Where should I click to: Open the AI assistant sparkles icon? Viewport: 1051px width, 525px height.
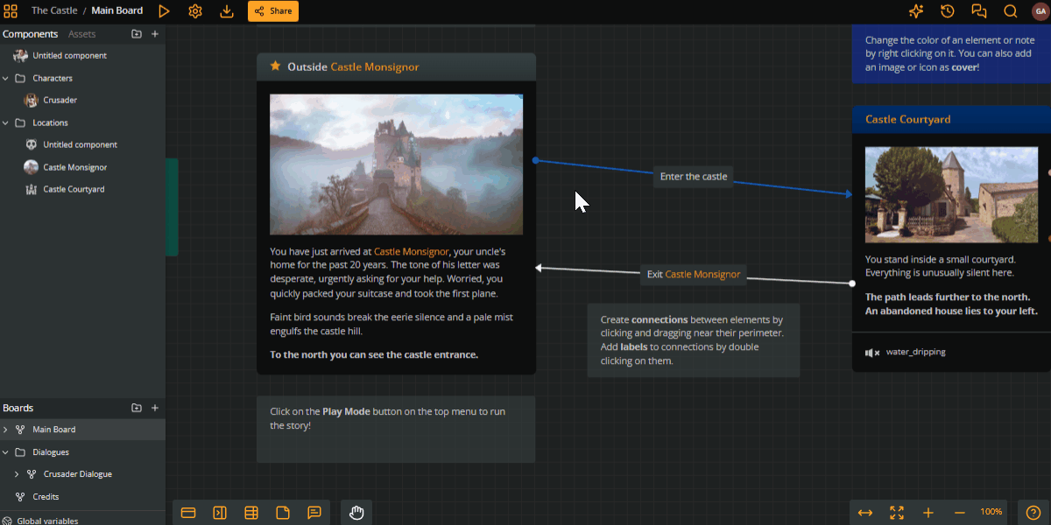[x=915, y=10]
